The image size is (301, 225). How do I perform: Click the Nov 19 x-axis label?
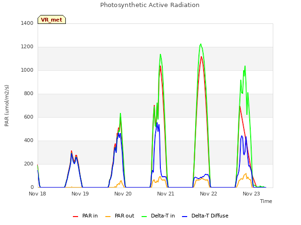click(80, 194)
